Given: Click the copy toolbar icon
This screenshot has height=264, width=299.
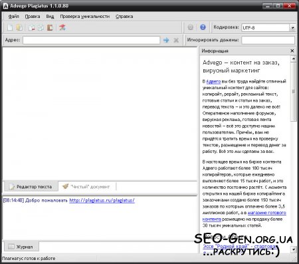Looking at the screenshot, I should [41, 27].
